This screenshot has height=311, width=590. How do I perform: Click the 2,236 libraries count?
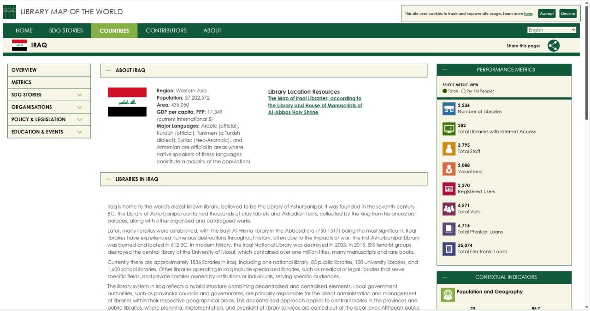pyautogui.click(x=464, y=105)
